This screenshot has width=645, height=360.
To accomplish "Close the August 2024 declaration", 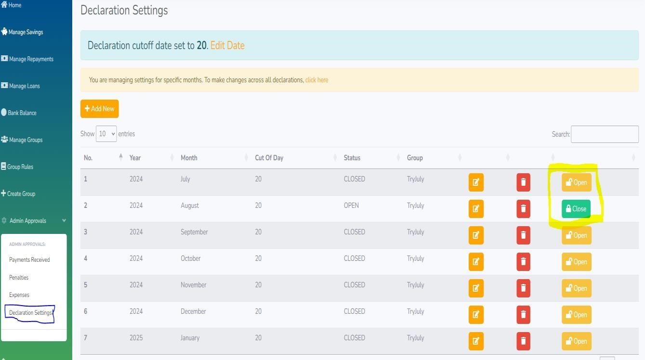I will (576, 208).
